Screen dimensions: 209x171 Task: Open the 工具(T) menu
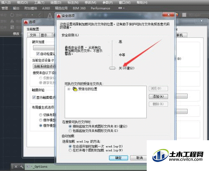[x=39, y=2]
